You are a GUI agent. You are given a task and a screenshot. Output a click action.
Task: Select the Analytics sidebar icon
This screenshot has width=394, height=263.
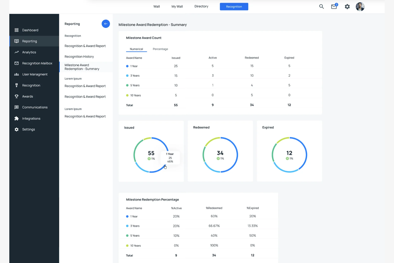(17, 52)
